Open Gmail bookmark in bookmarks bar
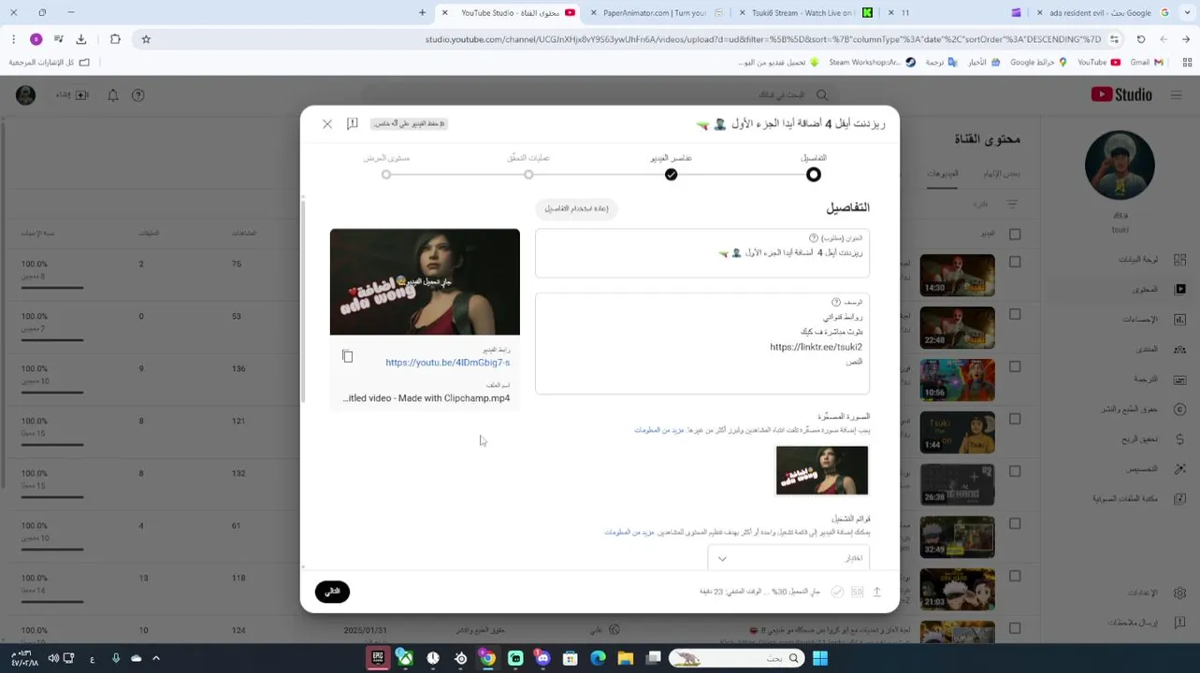Screen dimensions: 1200x673 [x=1146, y=63]
